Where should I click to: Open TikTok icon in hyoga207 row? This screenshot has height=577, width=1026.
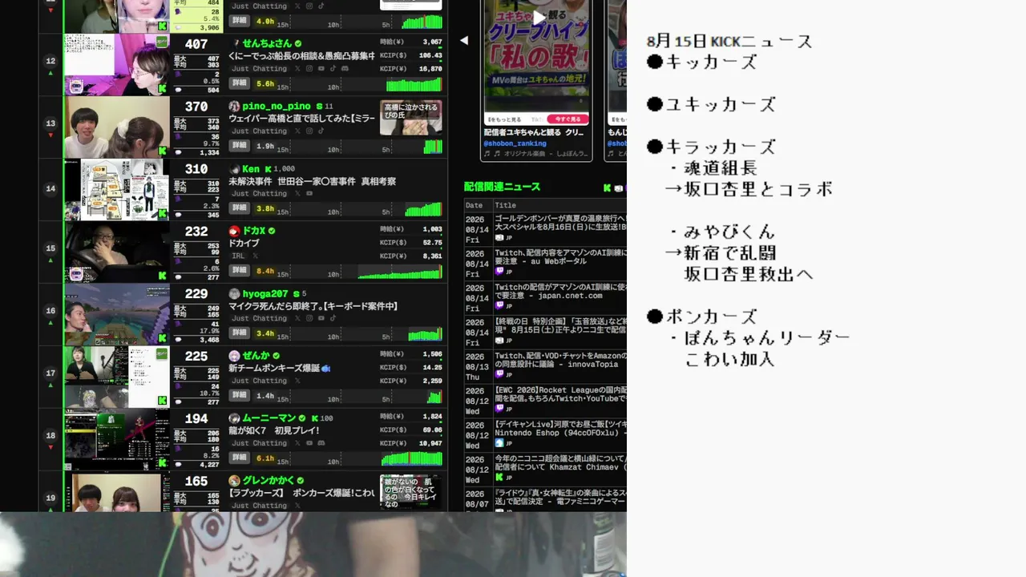click(x=333, y=319)
